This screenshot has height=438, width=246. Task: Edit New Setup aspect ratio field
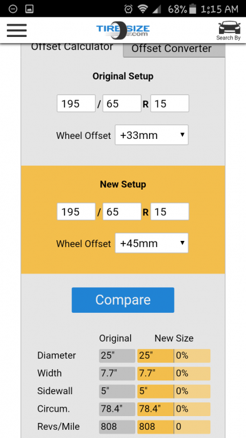pos(122,211)
